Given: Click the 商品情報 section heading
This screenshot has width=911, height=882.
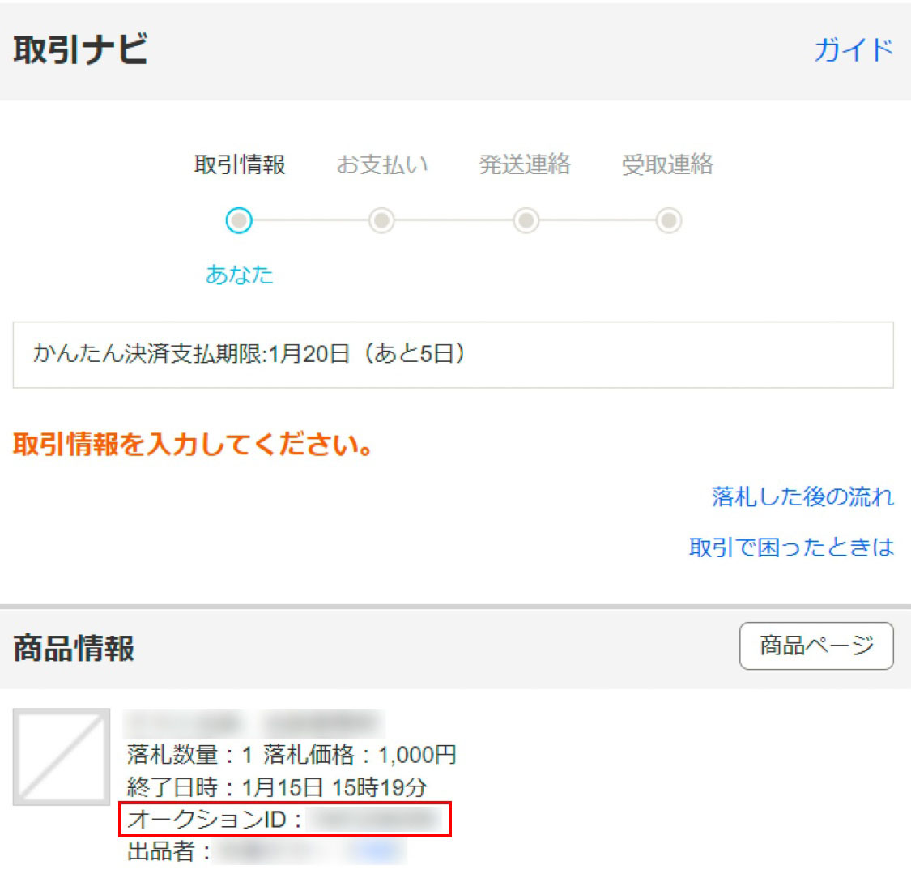Looking at the screenshot, I should [x=74, y=648].
